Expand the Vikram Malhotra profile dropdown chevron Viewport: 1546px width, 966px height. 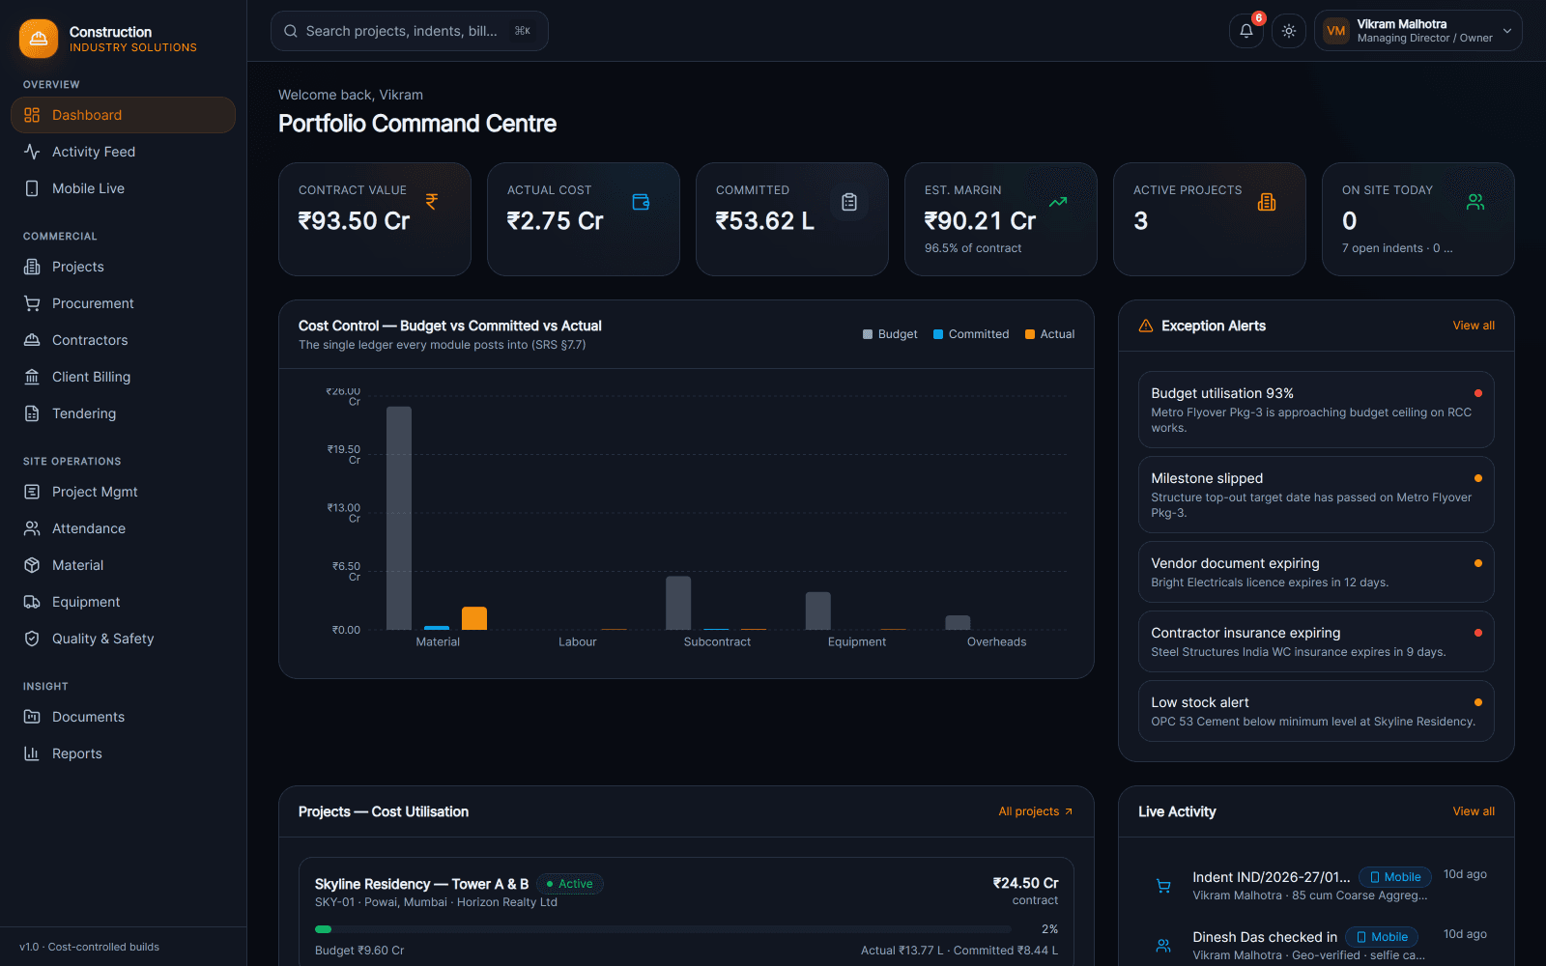[x=1507, y=31]
